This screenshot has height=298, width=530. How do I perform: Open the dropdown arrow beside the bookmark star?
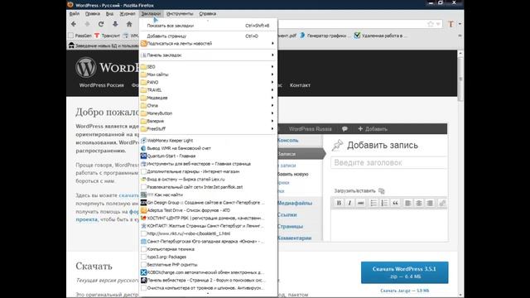pos(438,24)
